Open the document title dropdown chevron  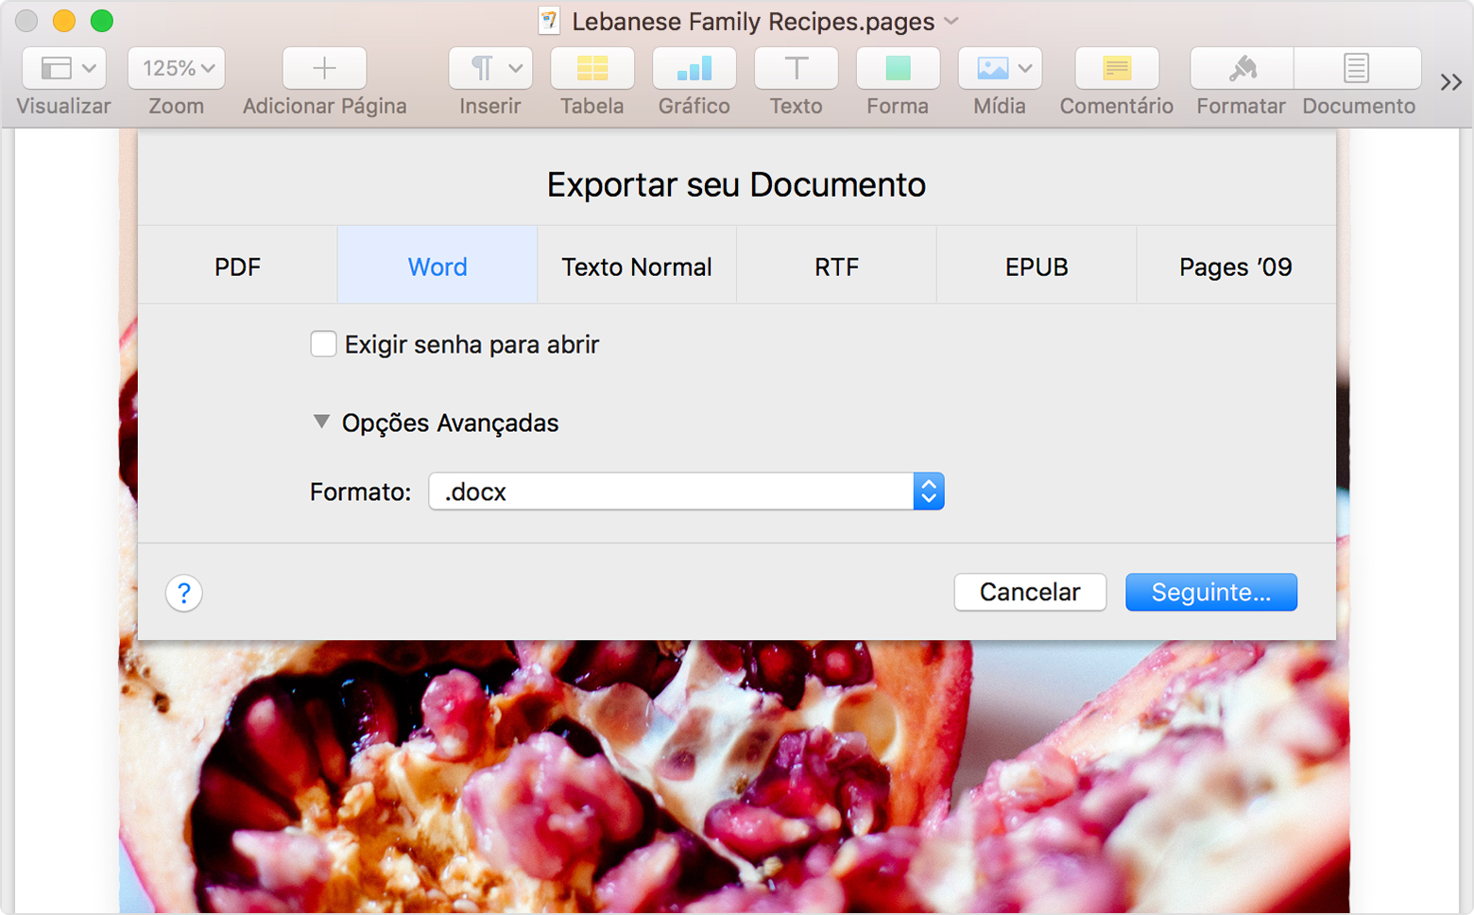coord(951,21)
